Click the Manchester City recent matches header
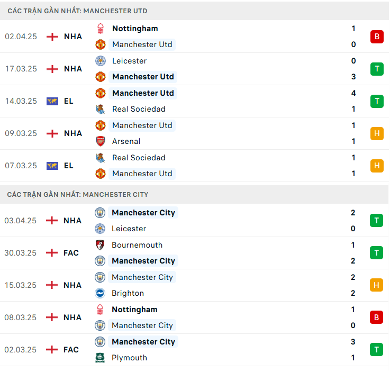This screenshot has height=372, width=390. point(78,194)
